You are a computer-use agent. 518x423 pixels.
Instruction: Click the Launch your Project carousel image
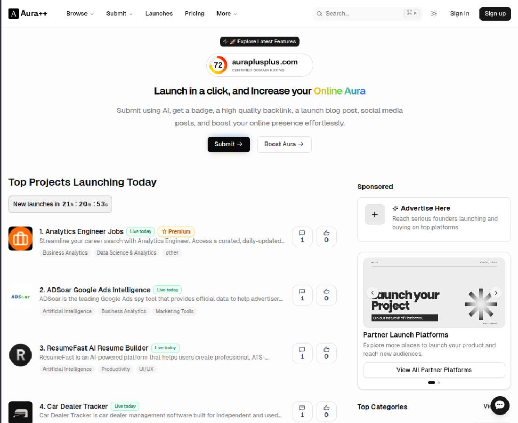pyautogui.click(x=434, y=293)
